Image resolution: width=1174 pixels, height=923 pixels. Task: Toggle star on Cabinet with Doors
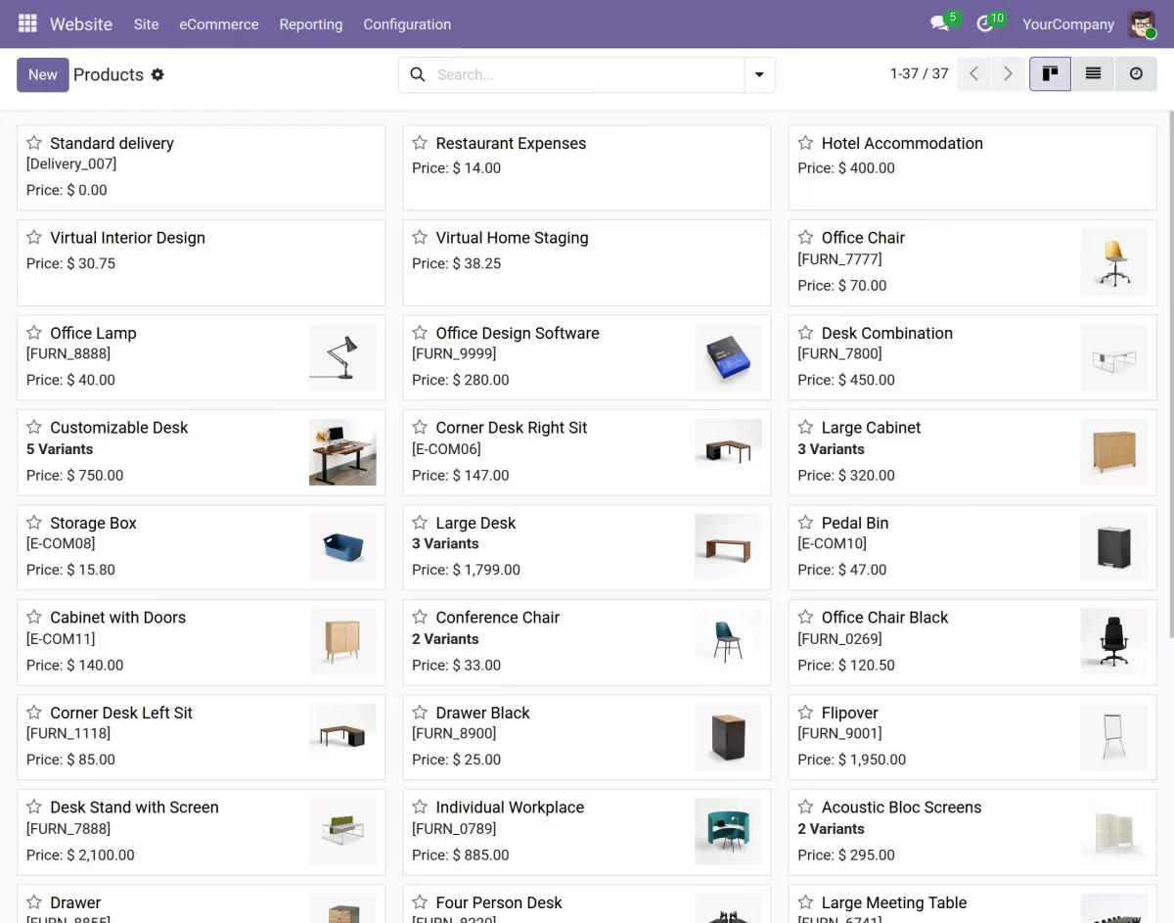tap(34, 618)
